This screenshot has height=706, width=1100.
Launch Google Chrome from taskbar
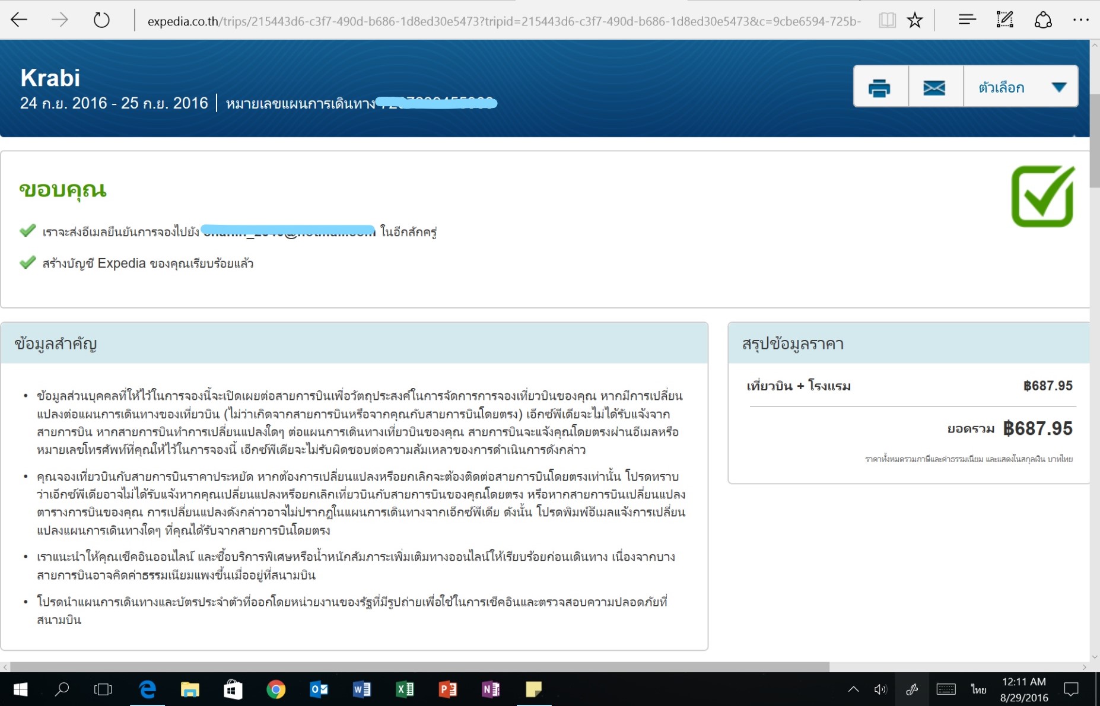(276, 689)
